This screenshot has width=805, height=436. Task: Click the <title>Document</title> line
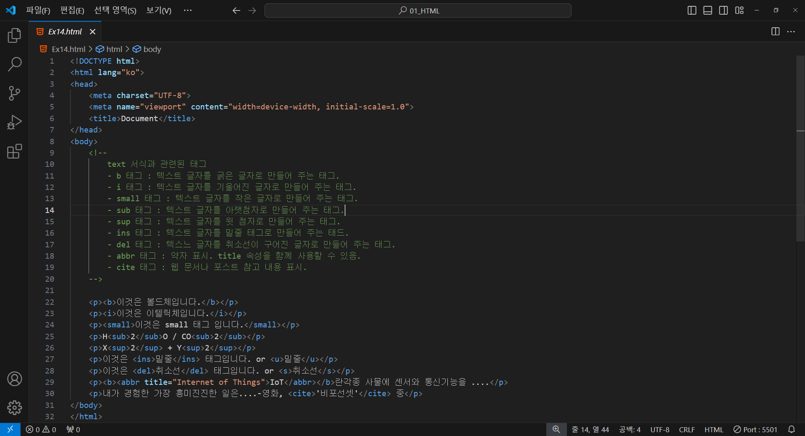pyautogui.click(x=142, y=119)
